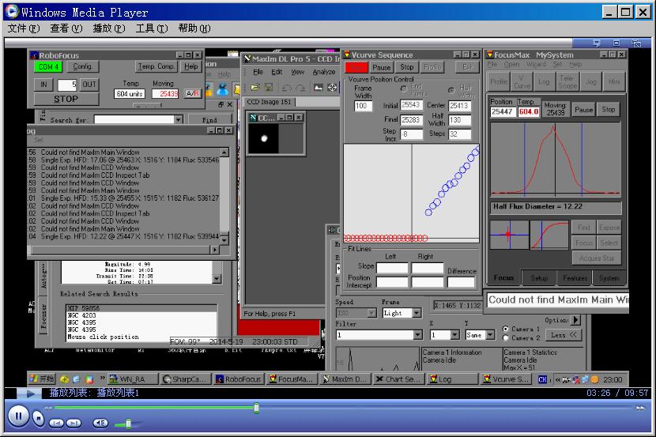Click the Frame Width field showing 100

(363, 106)
